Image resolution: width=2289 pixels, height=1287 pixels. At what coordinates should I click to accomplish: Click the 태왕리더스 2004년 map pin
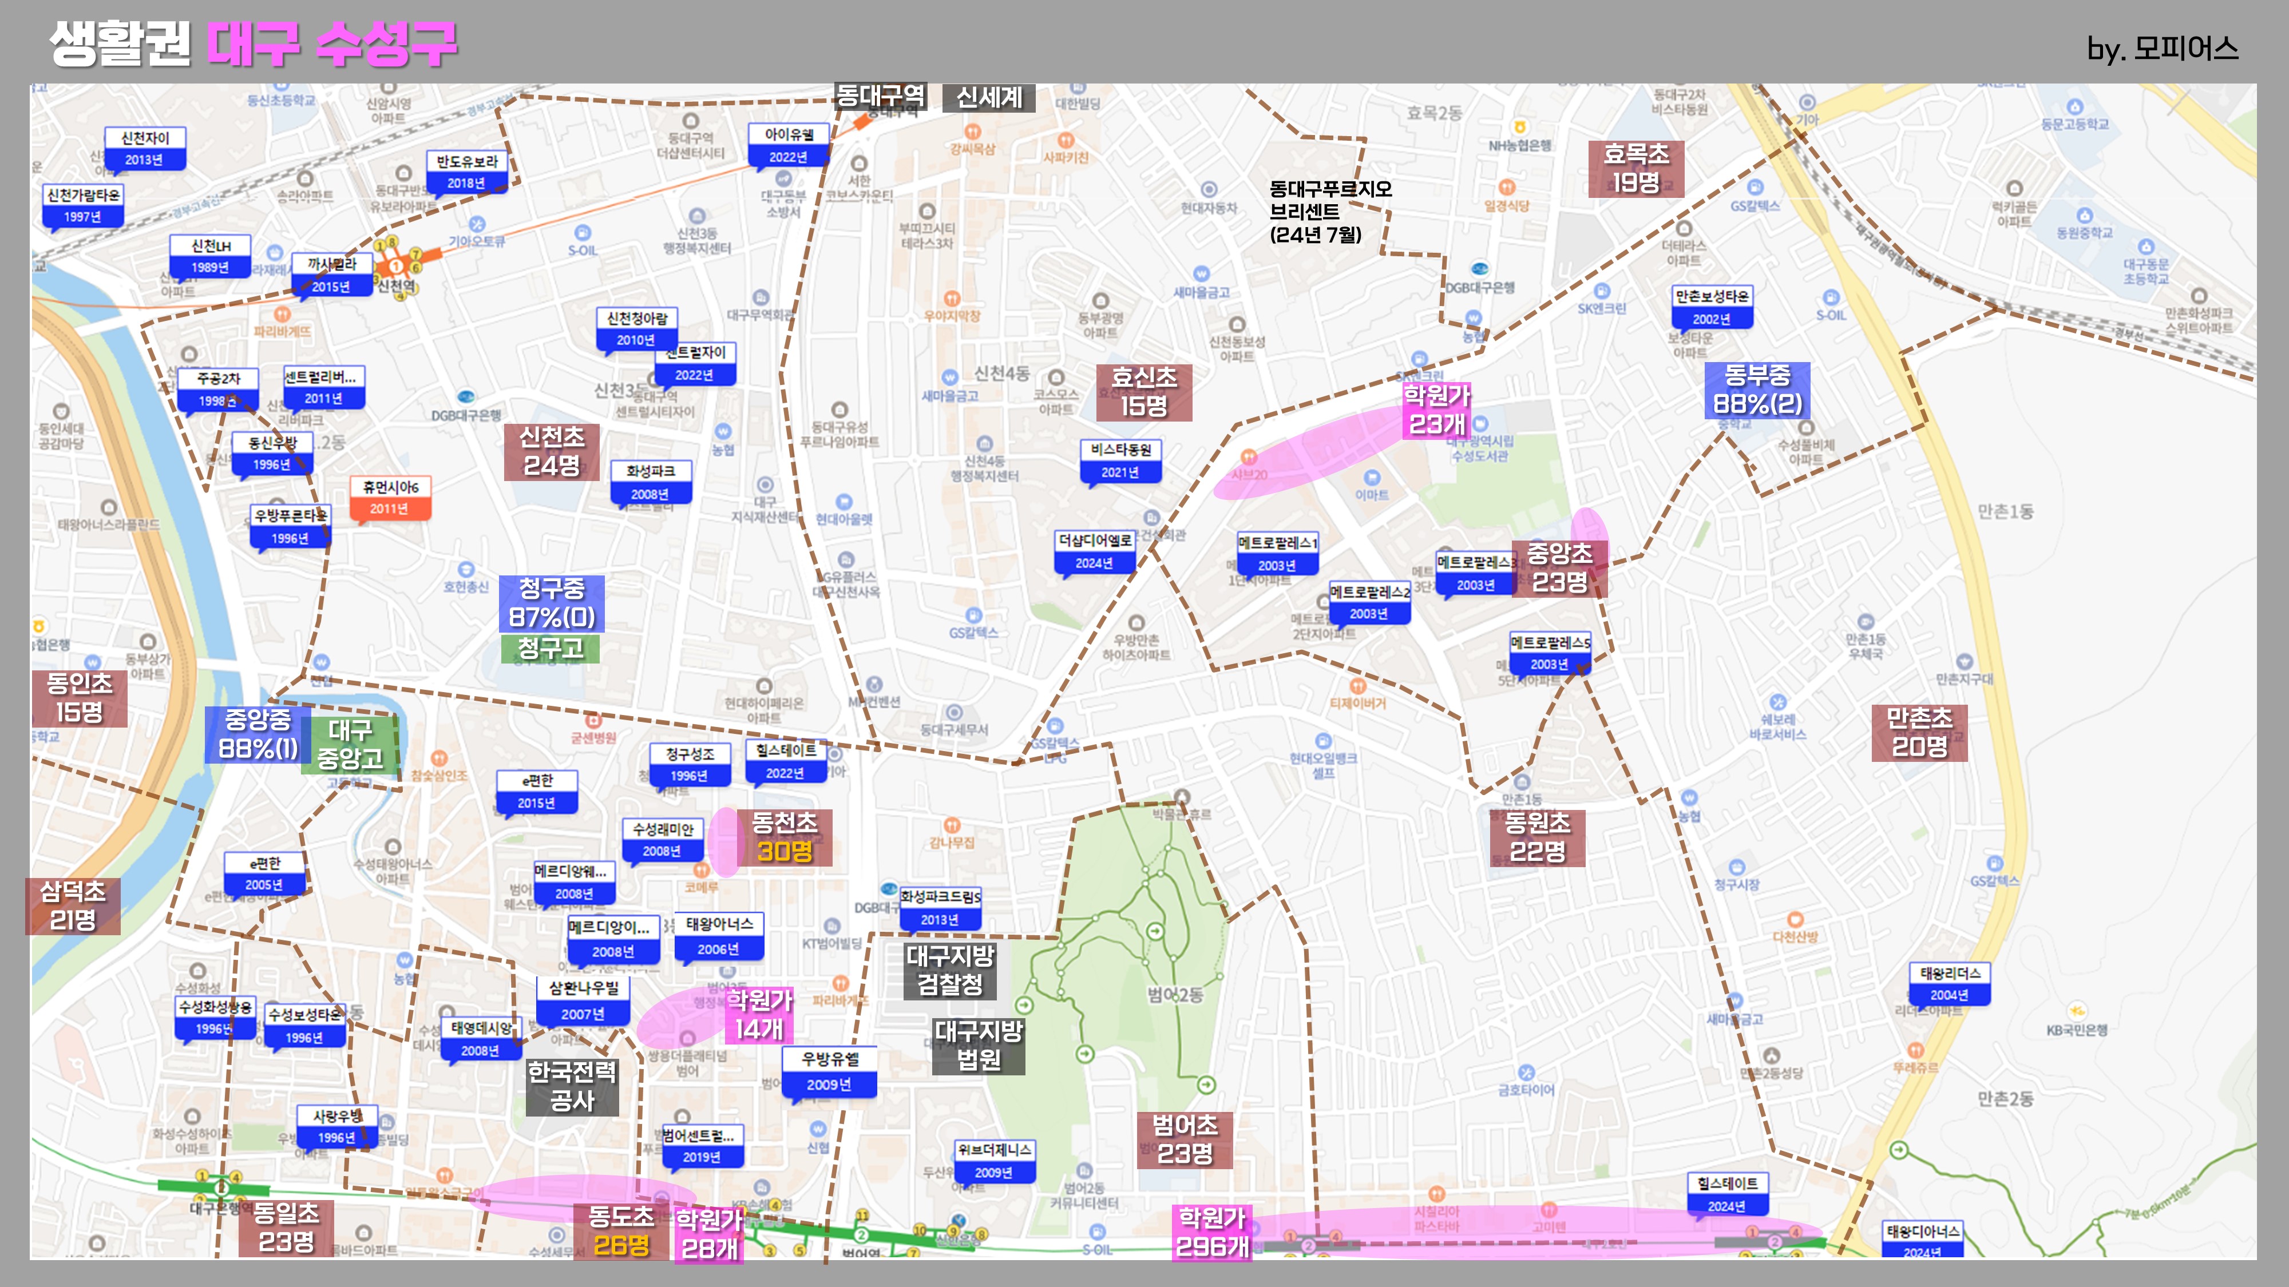coord(1950,984)
